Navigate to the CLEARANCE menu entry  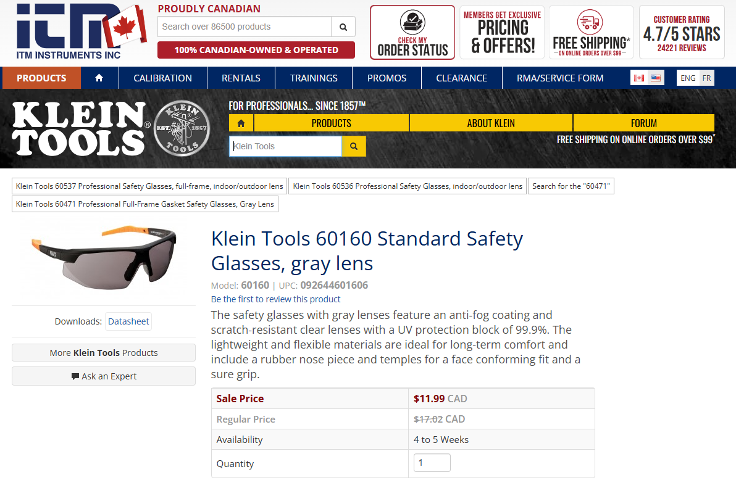point(461,78)
